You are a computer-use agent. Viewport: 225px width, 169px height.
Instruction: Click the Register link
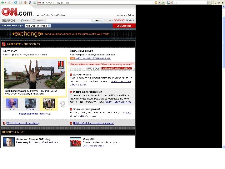click(x=62, y=15)
